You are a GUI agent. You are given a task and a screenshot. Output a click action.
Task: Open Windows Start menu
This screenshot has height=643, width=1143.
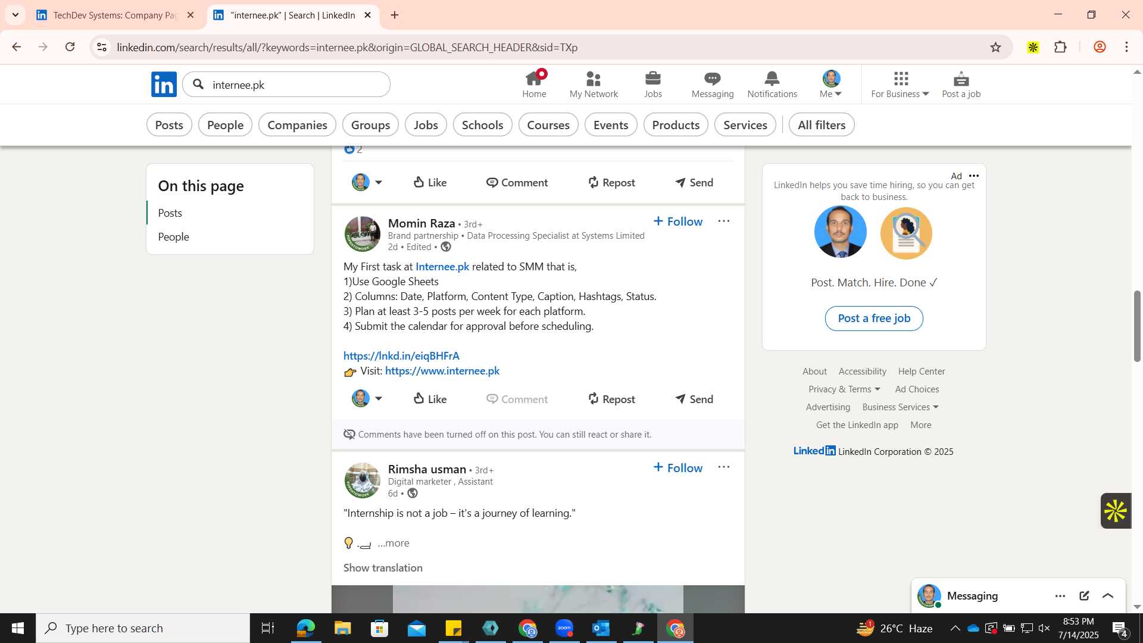pyautogui.click(x=18, y=628)
